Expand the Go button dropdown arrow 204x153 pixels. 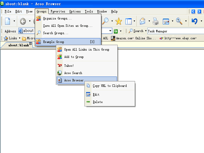121,31
